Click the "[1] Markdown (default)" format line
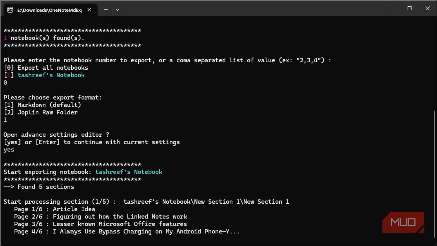The image size is (437, 246). pos(42,105)
